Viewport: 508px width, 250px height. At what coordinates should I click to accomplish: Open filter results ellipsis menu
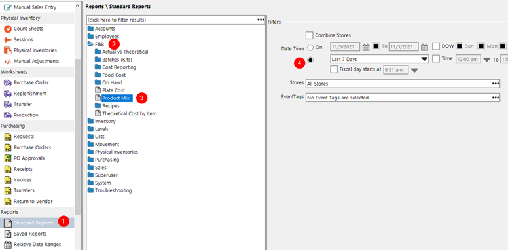(261, 20)
